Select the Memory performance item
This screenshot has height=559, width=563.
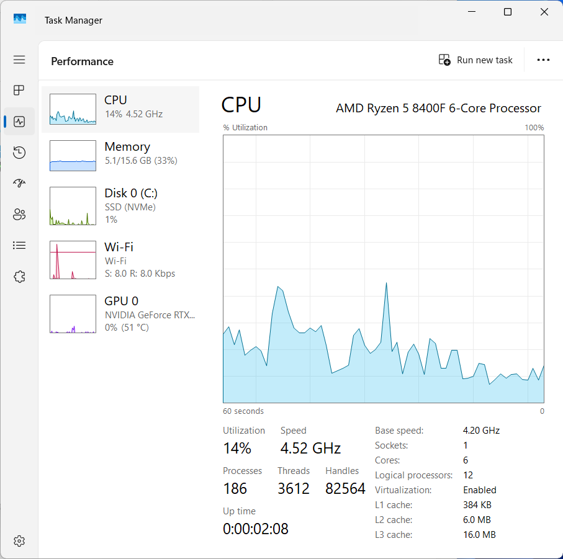(120, 156)
